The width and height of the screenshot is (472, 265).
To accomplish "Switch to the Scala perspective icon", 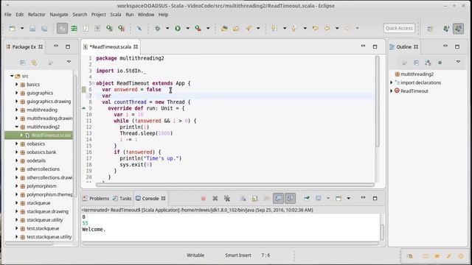I will pyautogui.click(x=459, y=29).
